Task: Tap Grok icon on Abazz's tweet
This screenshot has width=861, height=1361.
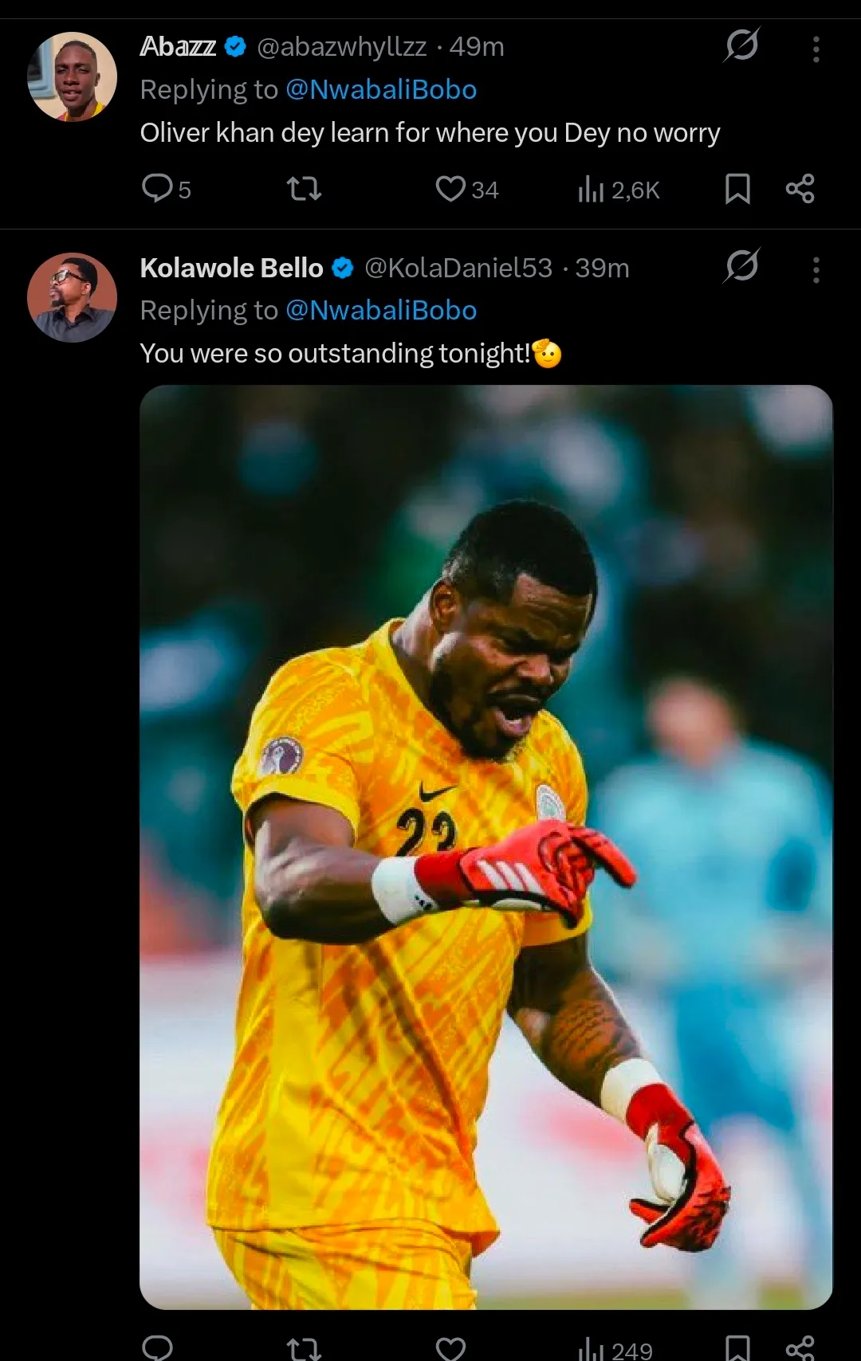Action: pos(741,45)
